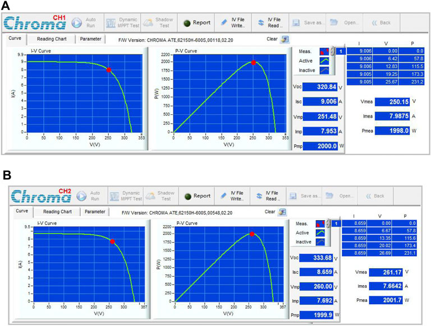Click the Active legend swatch in CH1 window
The height and width of the screenshot is (326, 431).
click(x=324, y=60)
